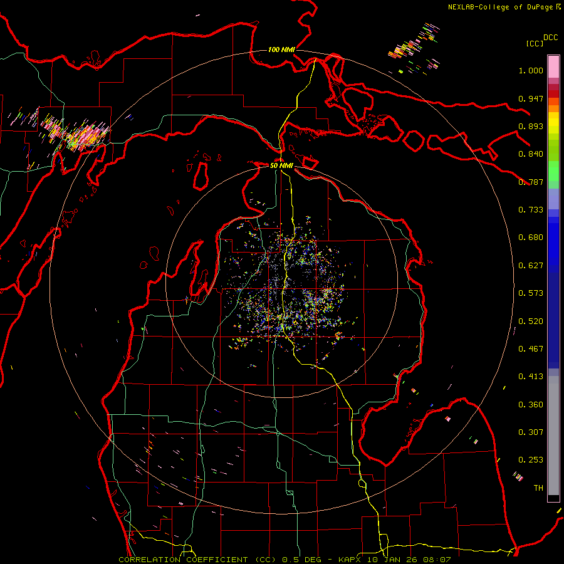This screenshot has height=564, width=564.
Task: Click the 0.467 scale value
Action: pos(531,349)
